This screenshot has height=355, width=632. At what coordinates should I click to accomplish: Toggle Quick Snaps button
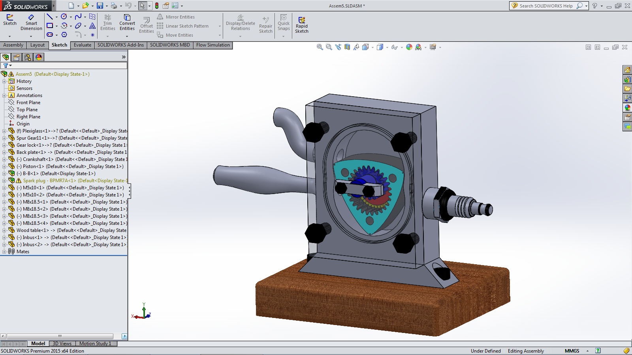[284, 23]
